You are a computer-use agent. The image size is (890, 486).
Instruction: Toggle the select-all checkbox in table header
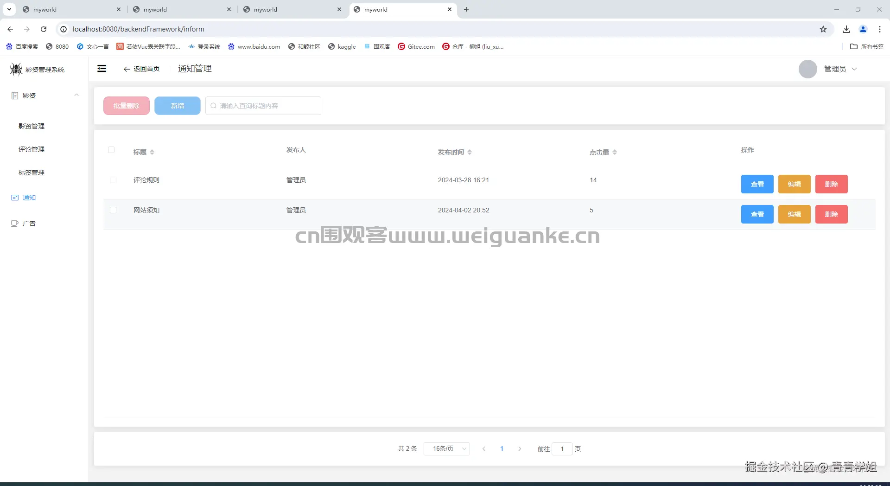[111, 150]
